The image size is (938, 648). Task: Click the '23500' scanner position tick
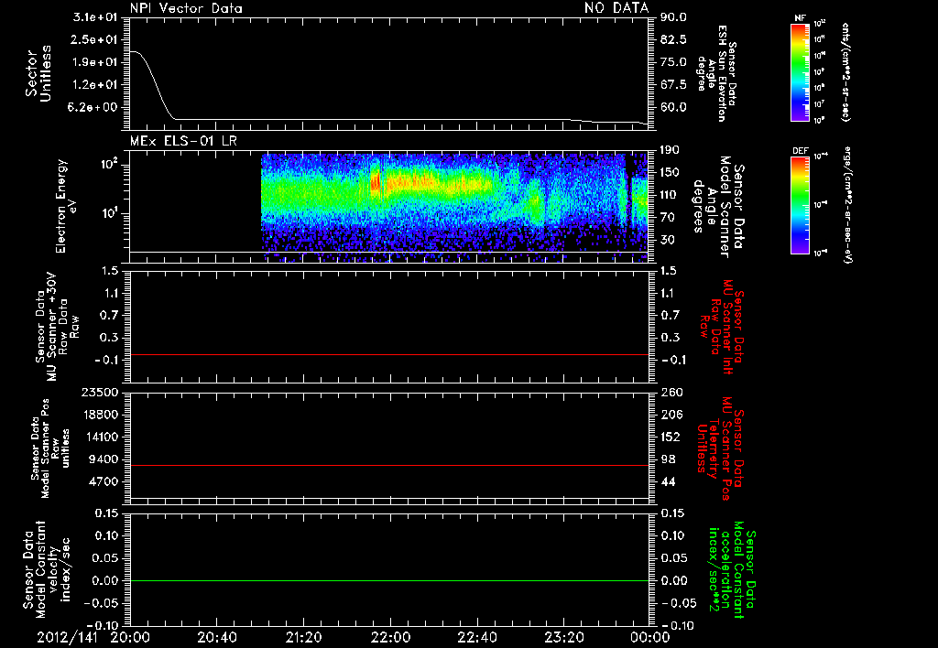[x=100, y=393]
